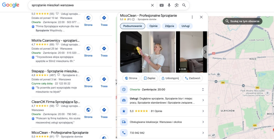Screen dimensions: 274x139
Task: Open CleanOK Firma Sprzątająca listing title
Action: (x=56, y=102)
